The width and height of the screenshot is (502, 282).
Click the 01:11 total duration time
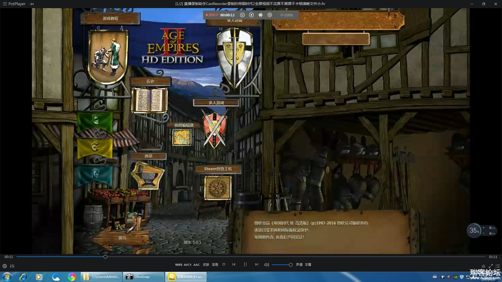pyautogui.click(x=493, y=257)
